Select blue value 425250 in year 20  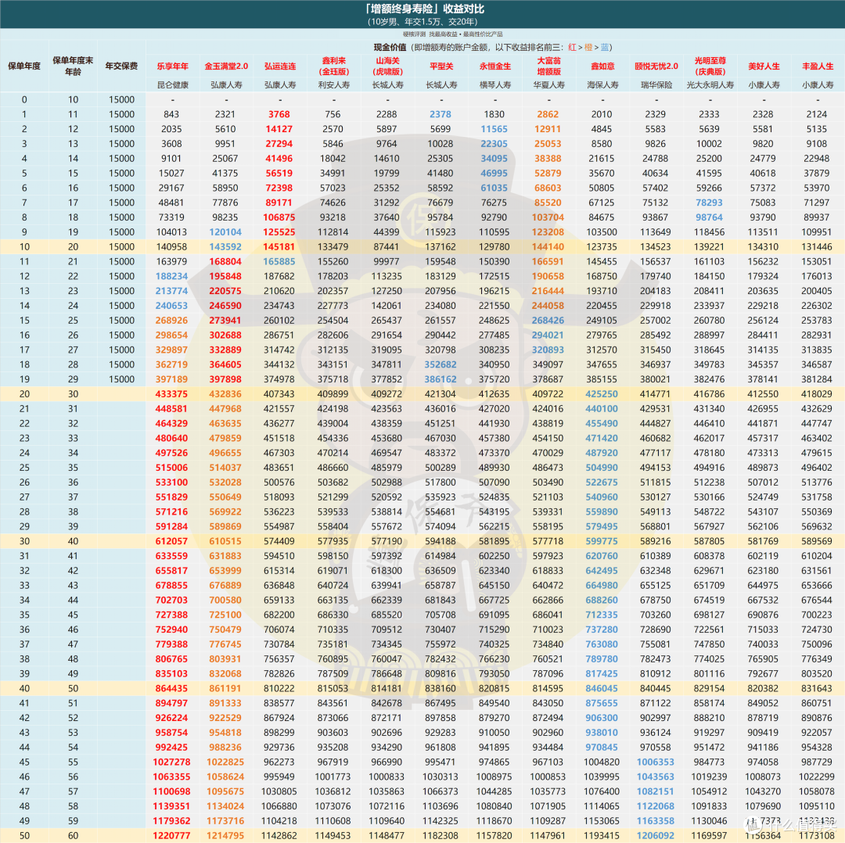tap(602, 394)
